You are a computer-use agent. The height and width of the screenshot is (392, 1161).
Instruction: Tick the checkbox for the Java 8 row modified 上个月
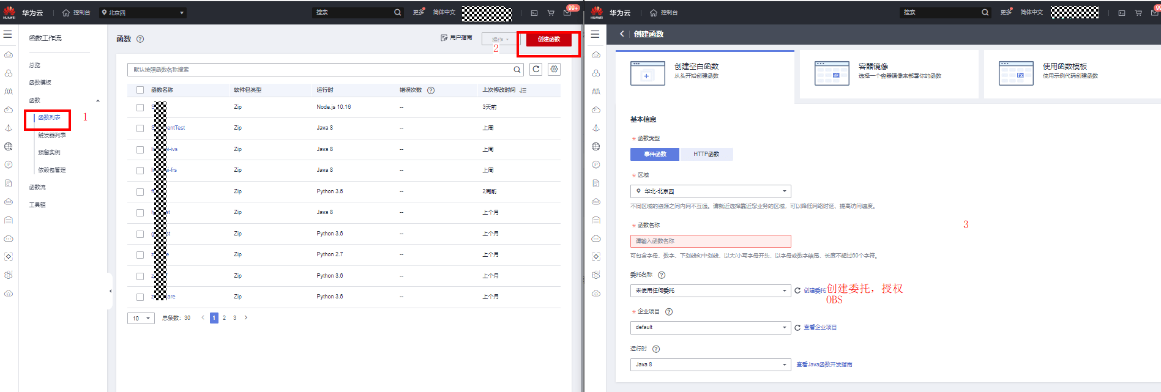(x=140, y=213)
